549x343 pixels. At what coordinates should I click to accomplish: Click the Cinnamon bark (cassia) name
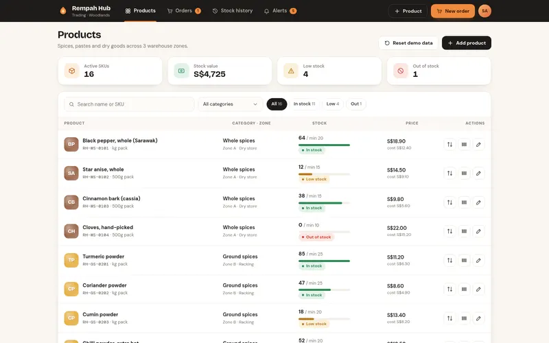111,198
